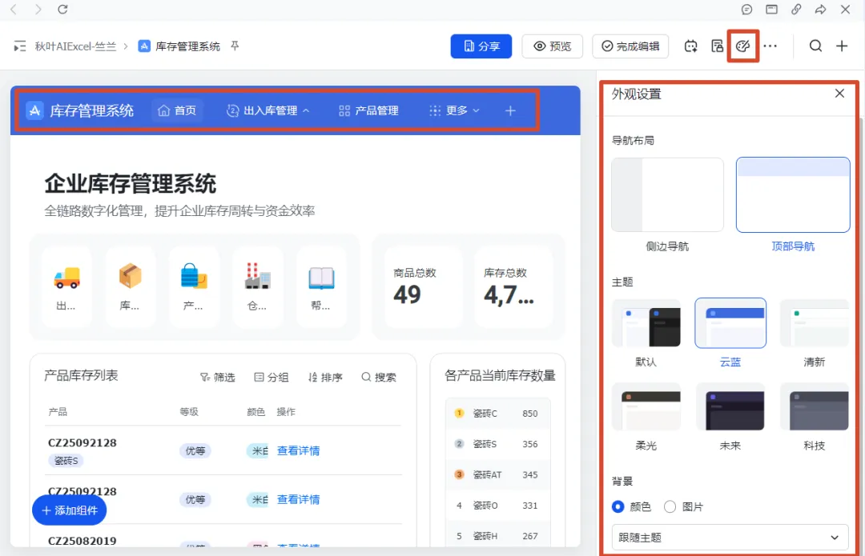865x556 pixels.
Task: Open the 库... package box shortcut card
Action: coord(131,287)
